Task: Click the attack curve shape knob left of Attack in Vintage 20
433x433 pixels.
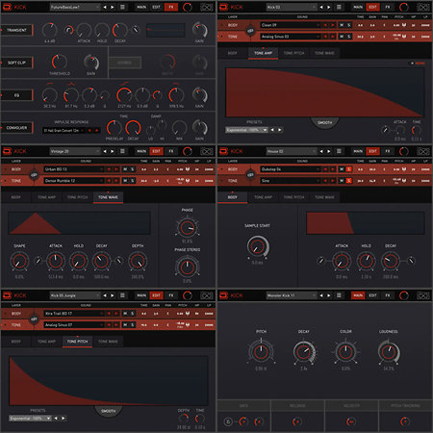Action: coord(38,261)
